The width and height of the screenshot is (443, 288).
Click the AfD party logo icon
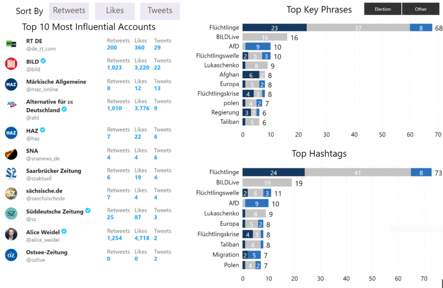coord(12,104)
